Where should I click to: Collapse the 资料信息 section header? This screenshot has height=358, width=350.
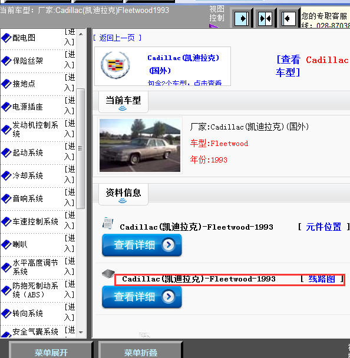point(123,194)
